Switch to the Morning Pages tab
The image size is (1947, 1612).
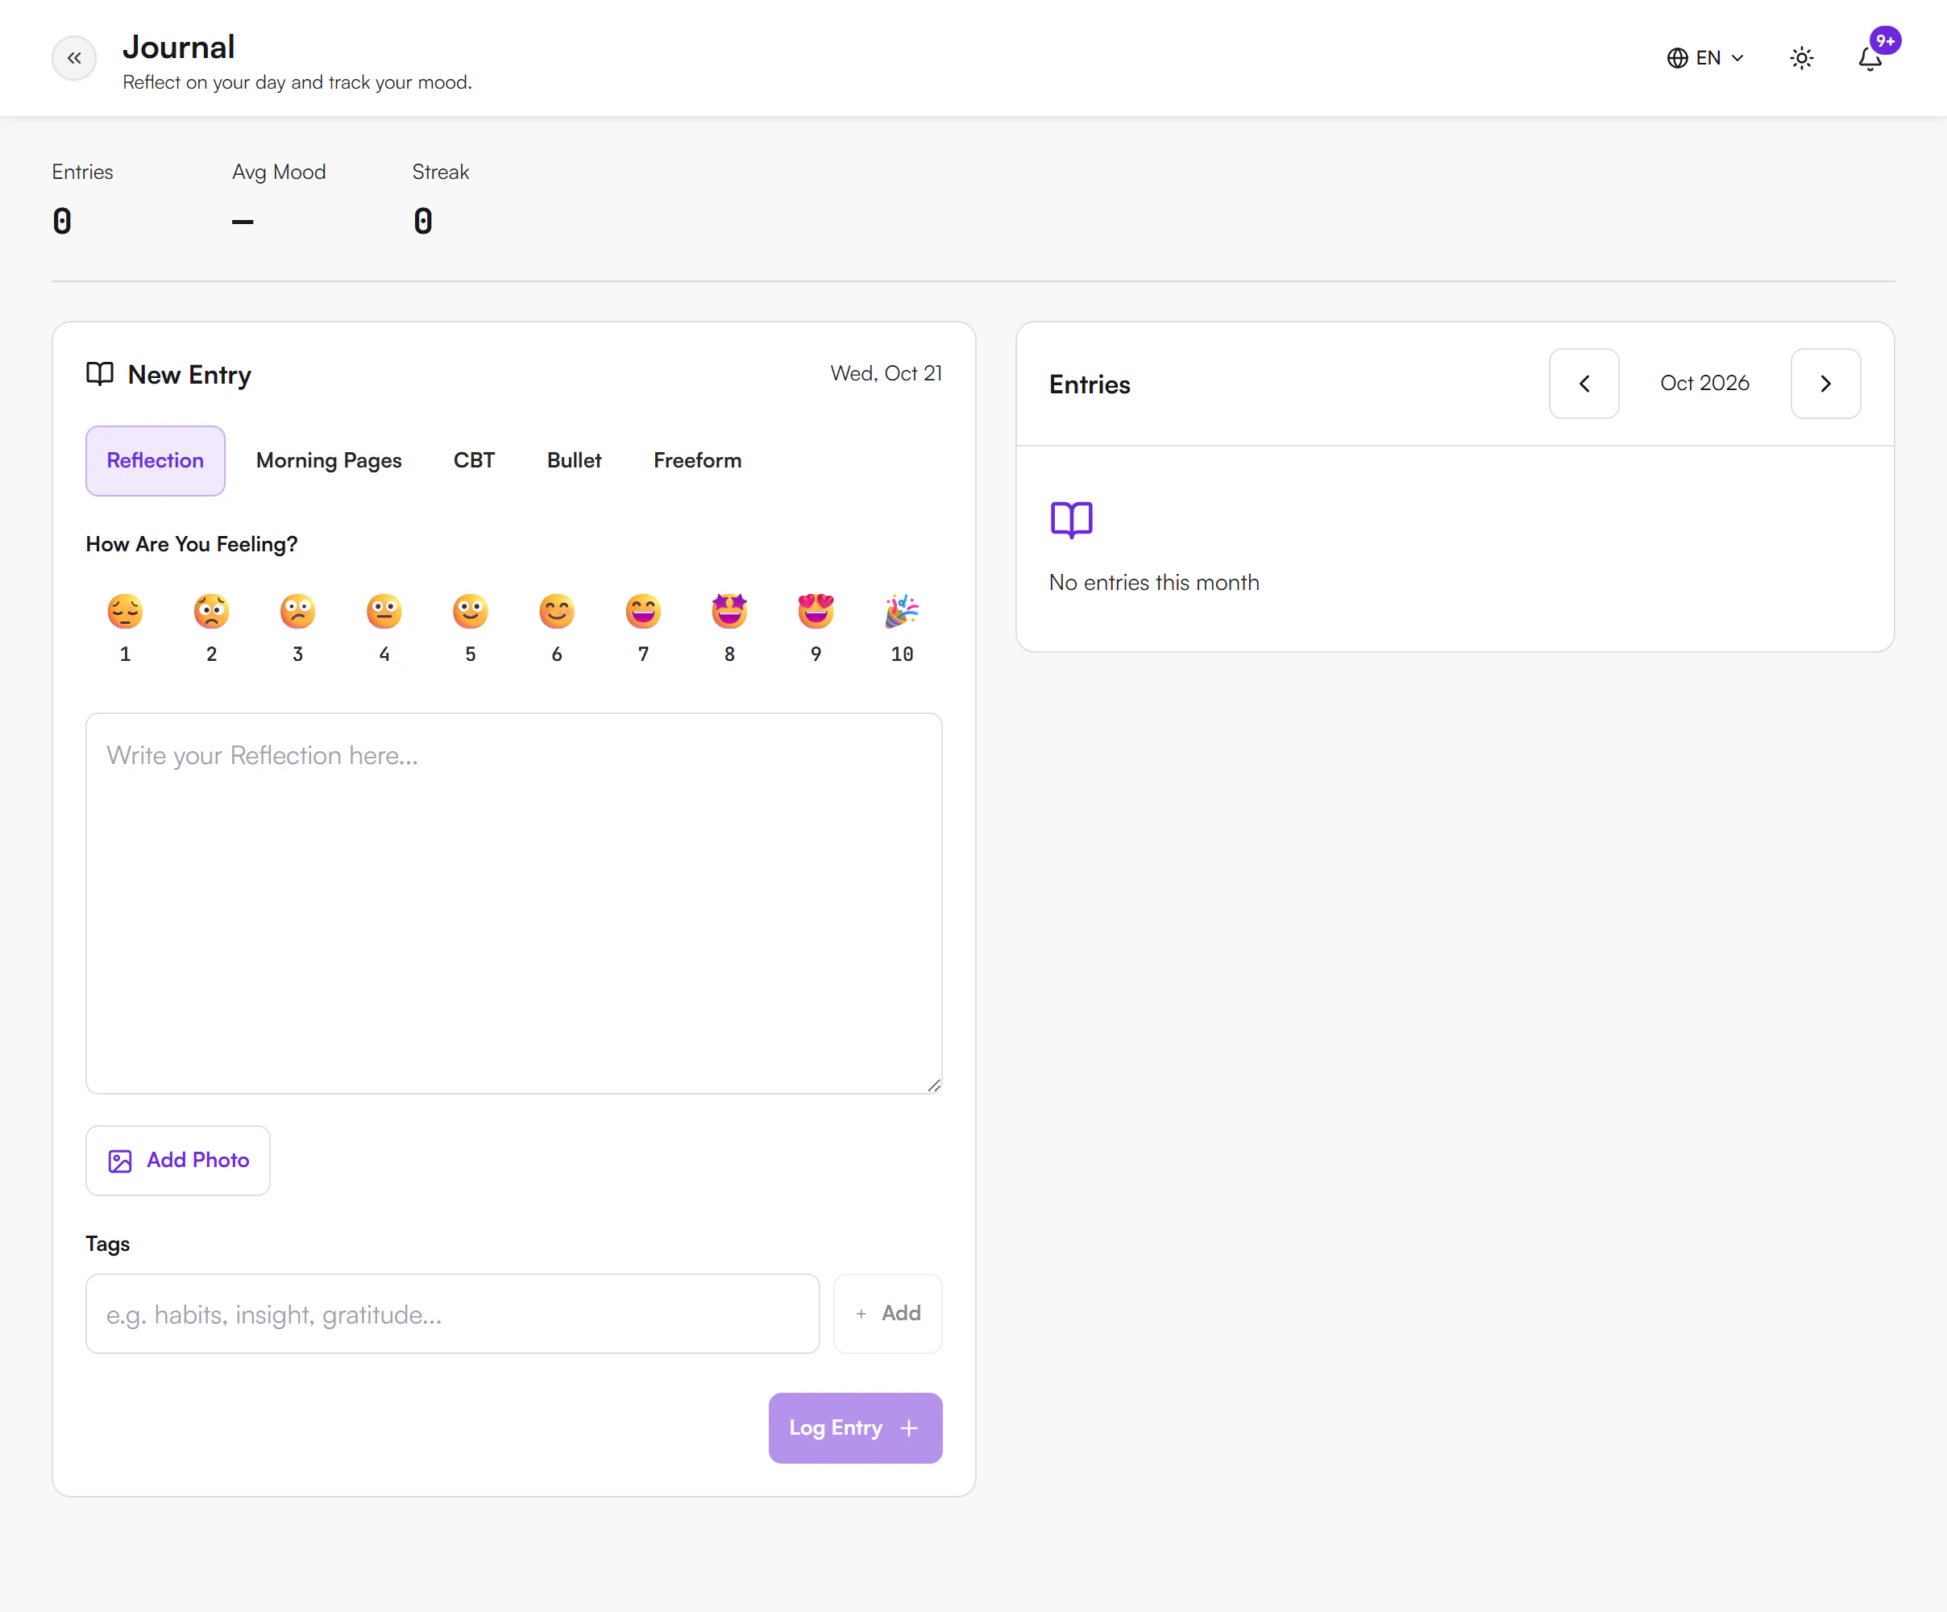(329, 461)
